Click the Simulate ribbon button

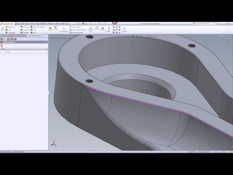(103, 29)
